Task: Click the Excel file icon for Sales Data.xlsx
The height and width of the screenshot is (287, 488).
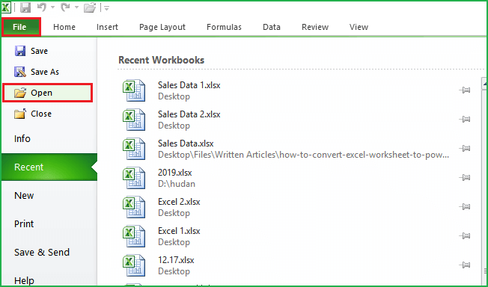Action: coord(134,149)
